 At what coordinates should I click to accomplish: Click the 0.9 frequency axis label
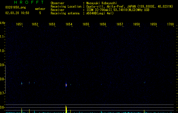[2, 65]
